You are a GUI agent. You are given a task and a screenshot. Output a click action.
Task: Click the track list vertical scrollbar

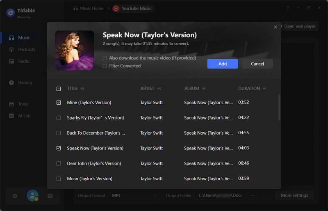coord(279,108)
